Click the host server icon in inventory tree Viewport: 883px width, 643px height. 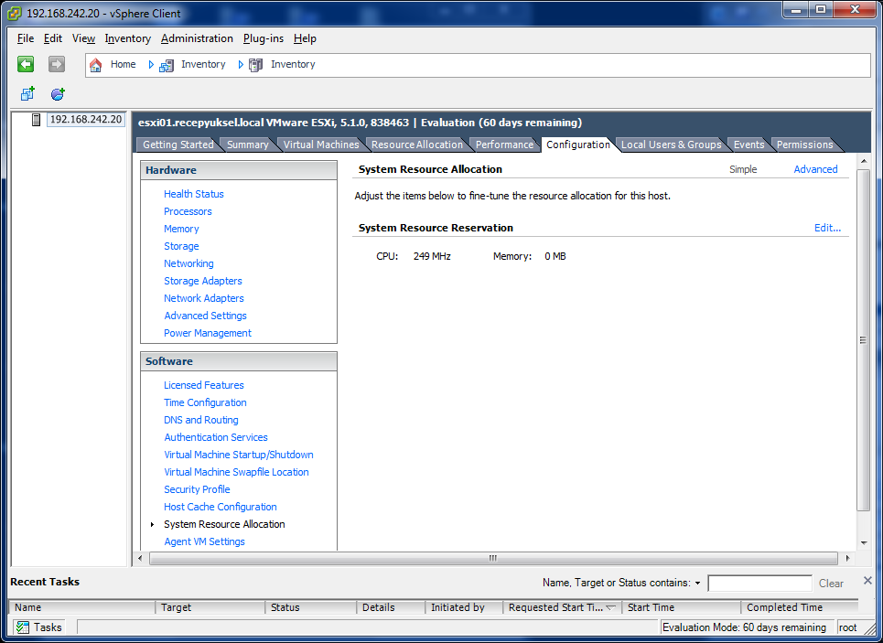click(36, 120)
